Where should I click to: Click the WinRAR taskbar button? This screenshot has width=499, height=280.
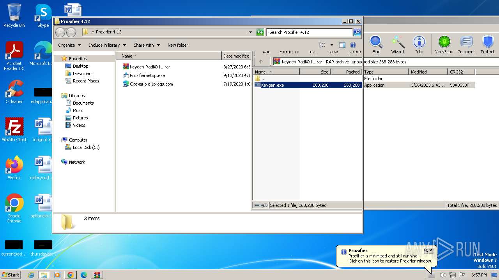pyautogui.click(x=97, y=275)
